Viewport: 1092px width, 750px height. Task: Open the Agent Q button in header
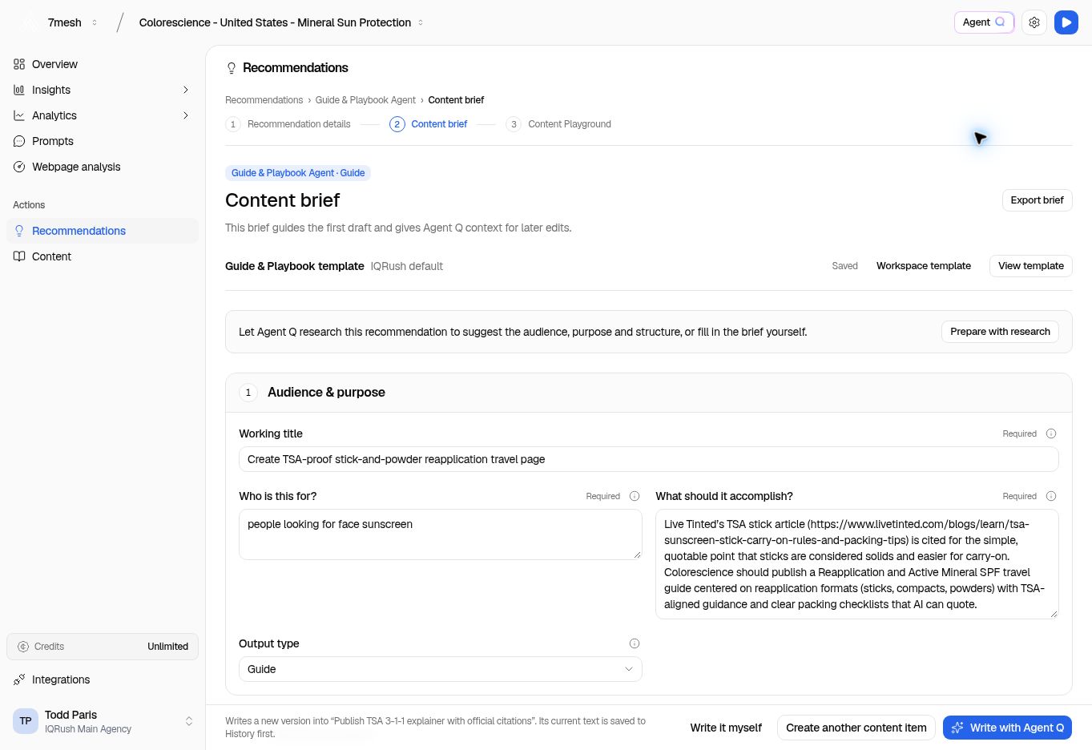[984, 22]
